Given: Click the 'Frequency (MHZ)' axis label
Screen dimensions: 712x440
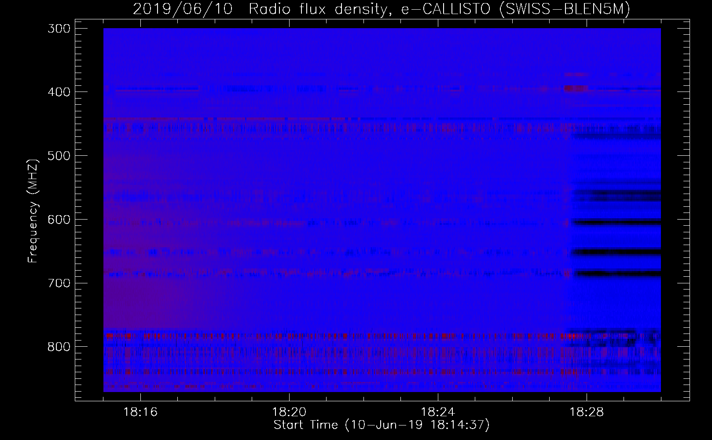Looking at the screenshot, I should pos(33,211).
